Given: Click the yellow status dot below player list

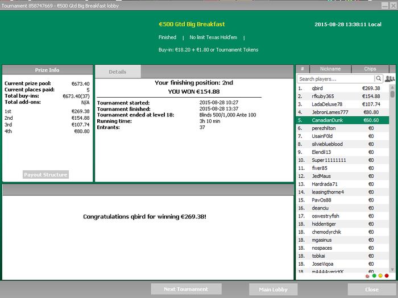Looking at the screenshot, I should (380, 276).
